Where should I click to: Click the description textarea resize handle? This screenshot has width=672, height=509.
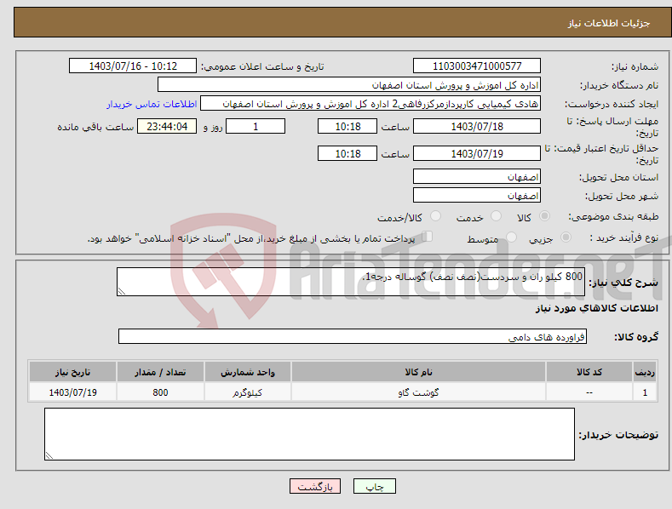[122, 291]
